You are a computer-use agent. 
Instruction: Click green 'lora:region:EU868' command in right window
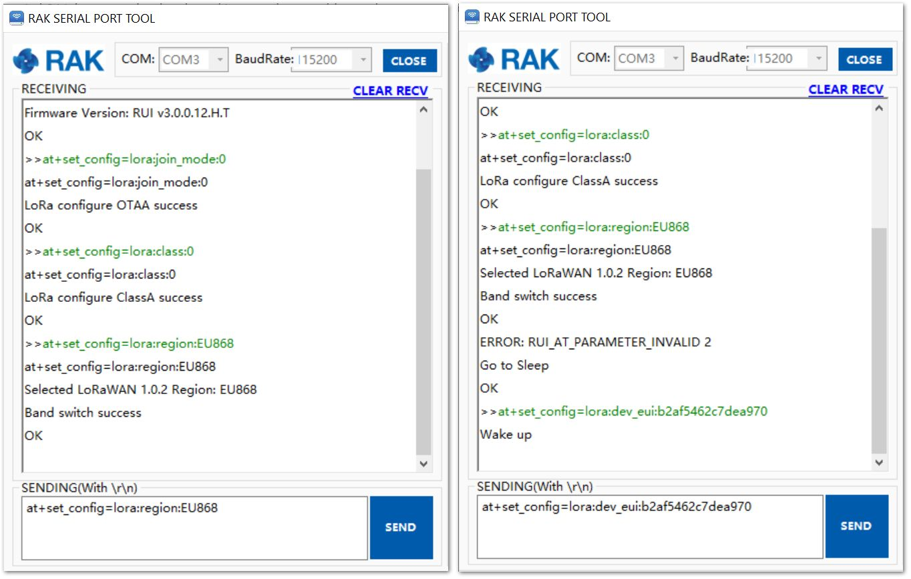(x=584, y=227)
